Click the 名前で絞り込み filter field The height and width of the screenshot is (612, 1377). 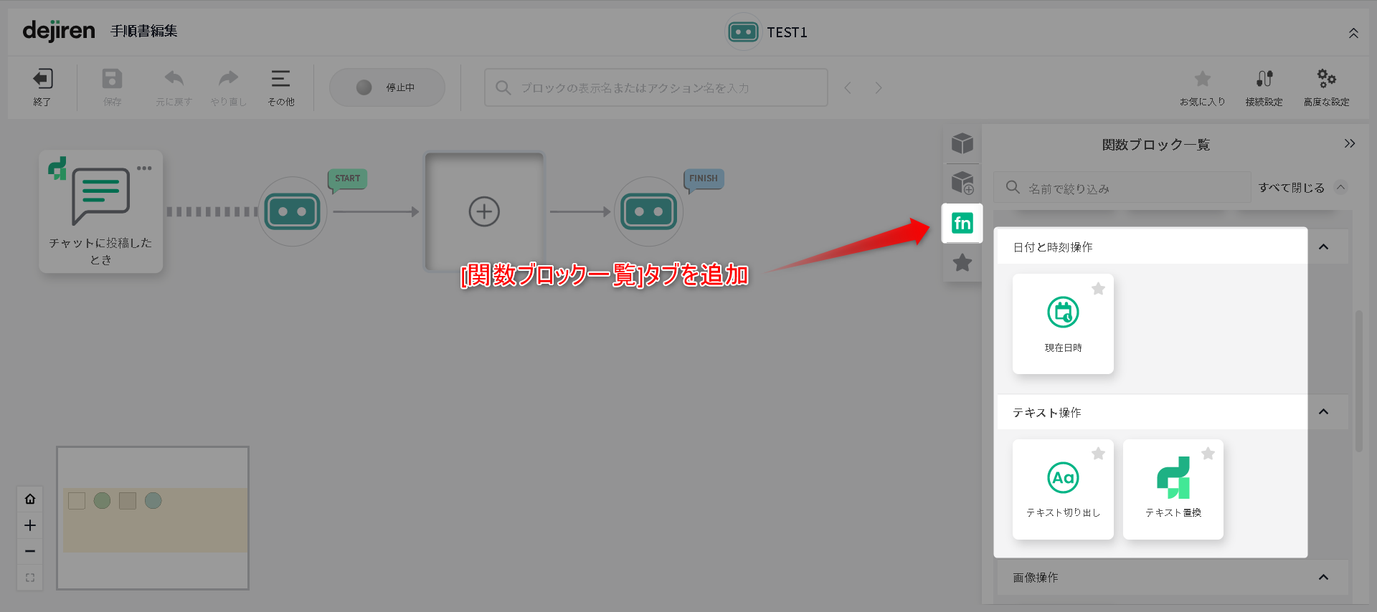[x=1122, y=188]
